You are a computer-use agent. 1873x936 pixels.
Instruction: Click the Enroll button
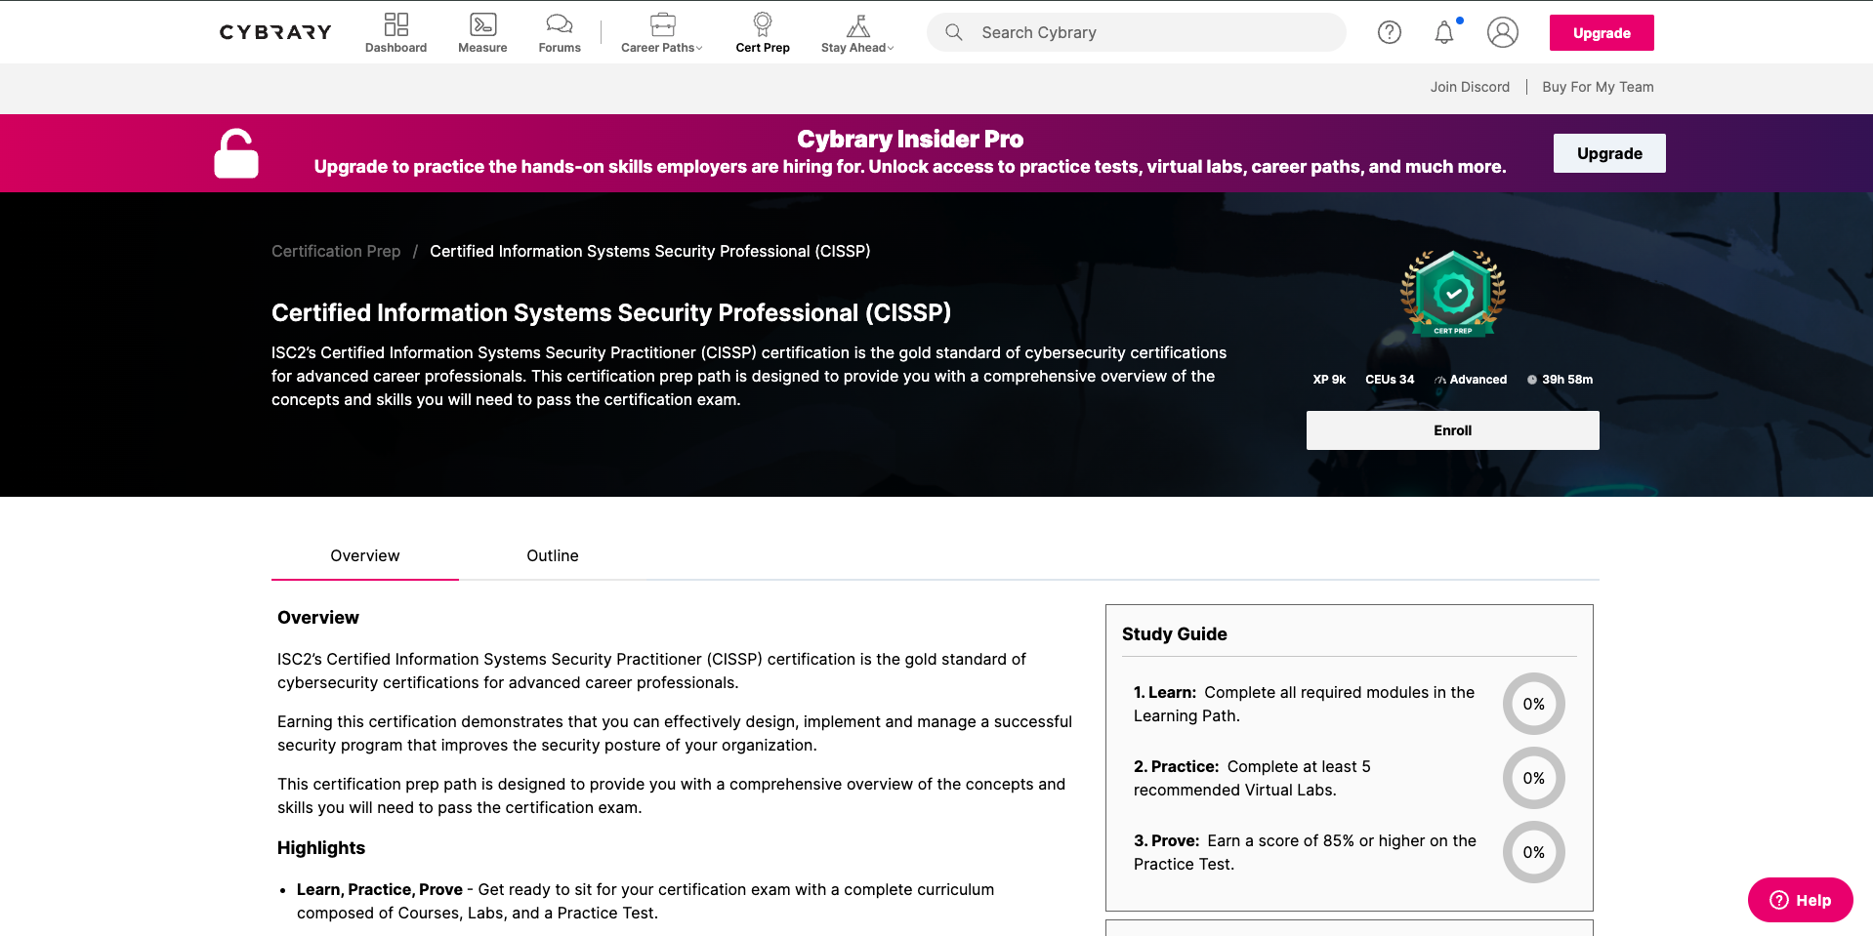pyautogui.click(x=1453, y=430)
